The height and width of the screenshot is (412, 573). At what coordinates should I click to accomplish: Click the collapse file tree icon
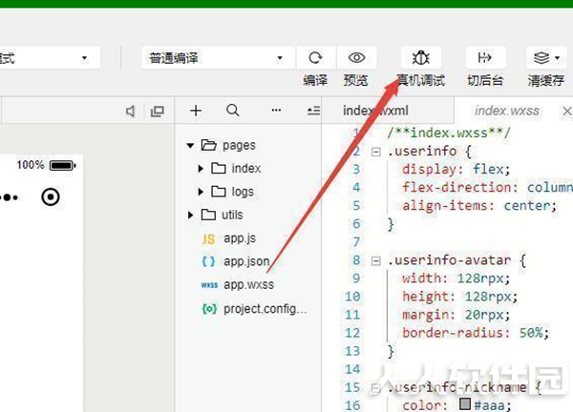tap(313, 111)
